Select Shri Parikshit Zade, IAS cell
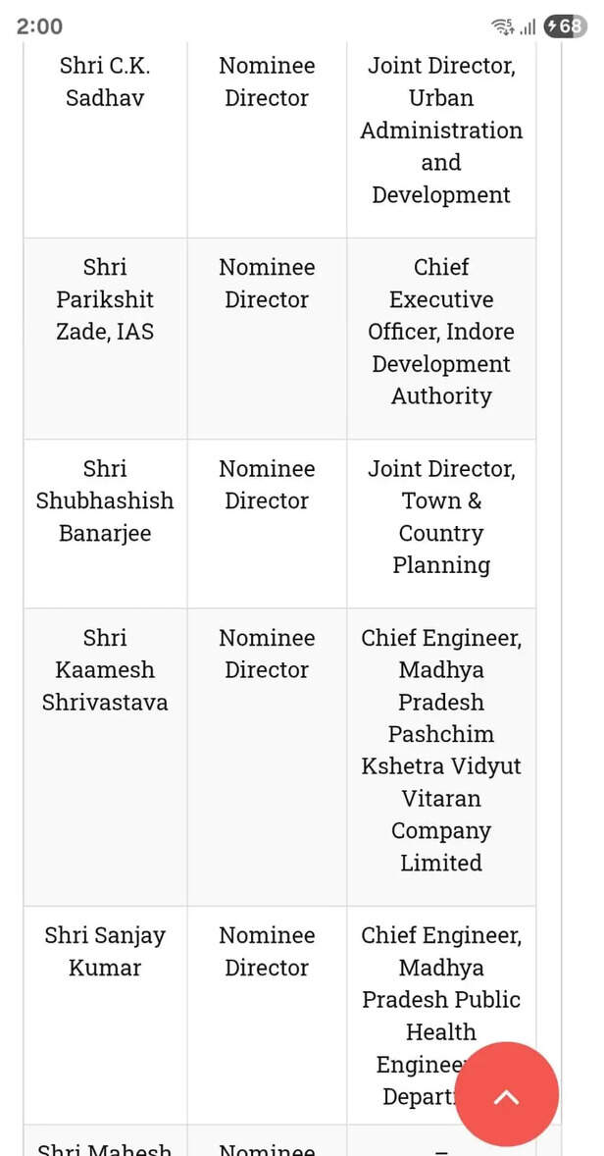 click(x=105, y=339)
